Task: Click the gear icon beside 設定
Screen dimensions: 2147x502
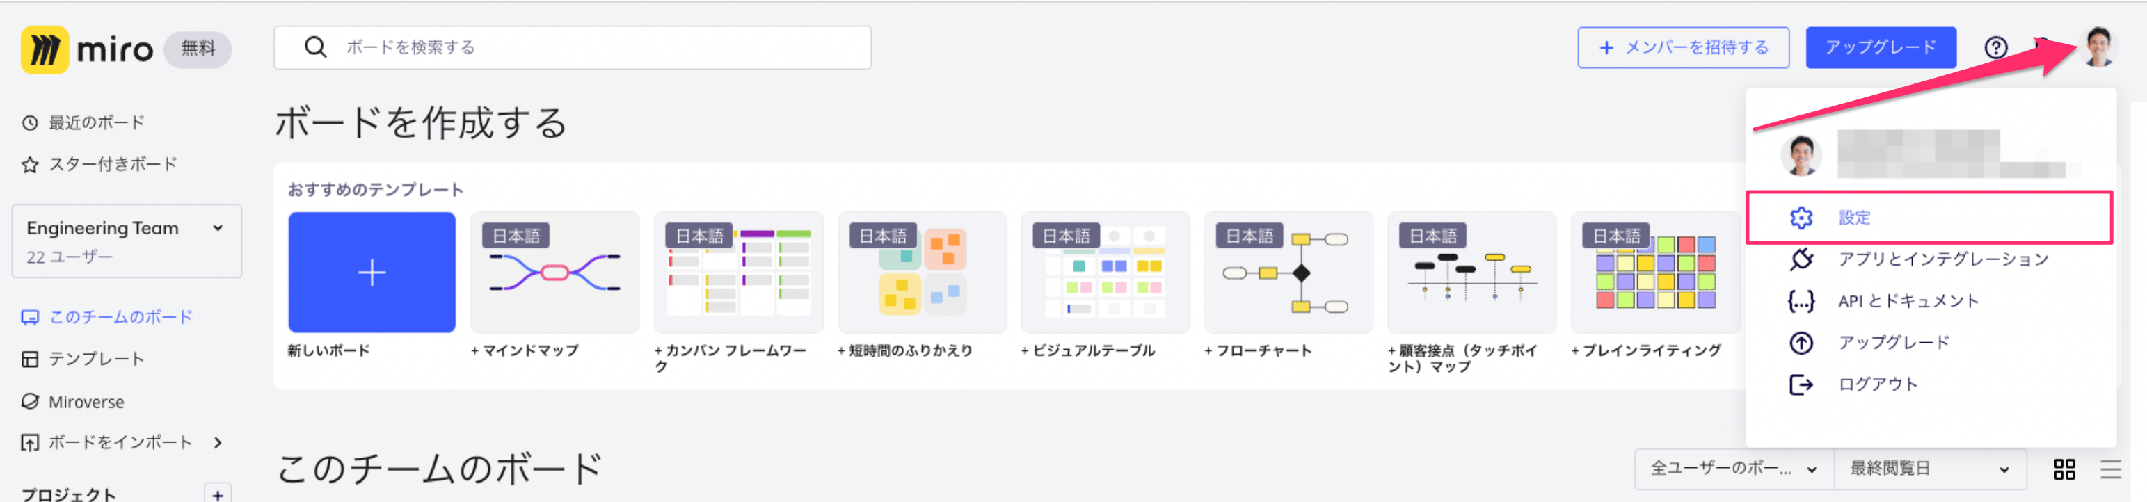Action: [x=1801, y=218]
